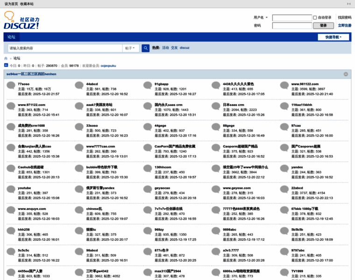Open the 帖子 search type dropdown
The width and height of the screenshot is (355, 280).
131,48
